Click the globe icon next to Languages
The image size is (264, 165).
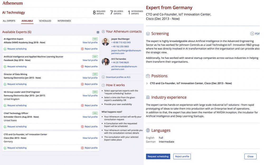coord(148,130)
